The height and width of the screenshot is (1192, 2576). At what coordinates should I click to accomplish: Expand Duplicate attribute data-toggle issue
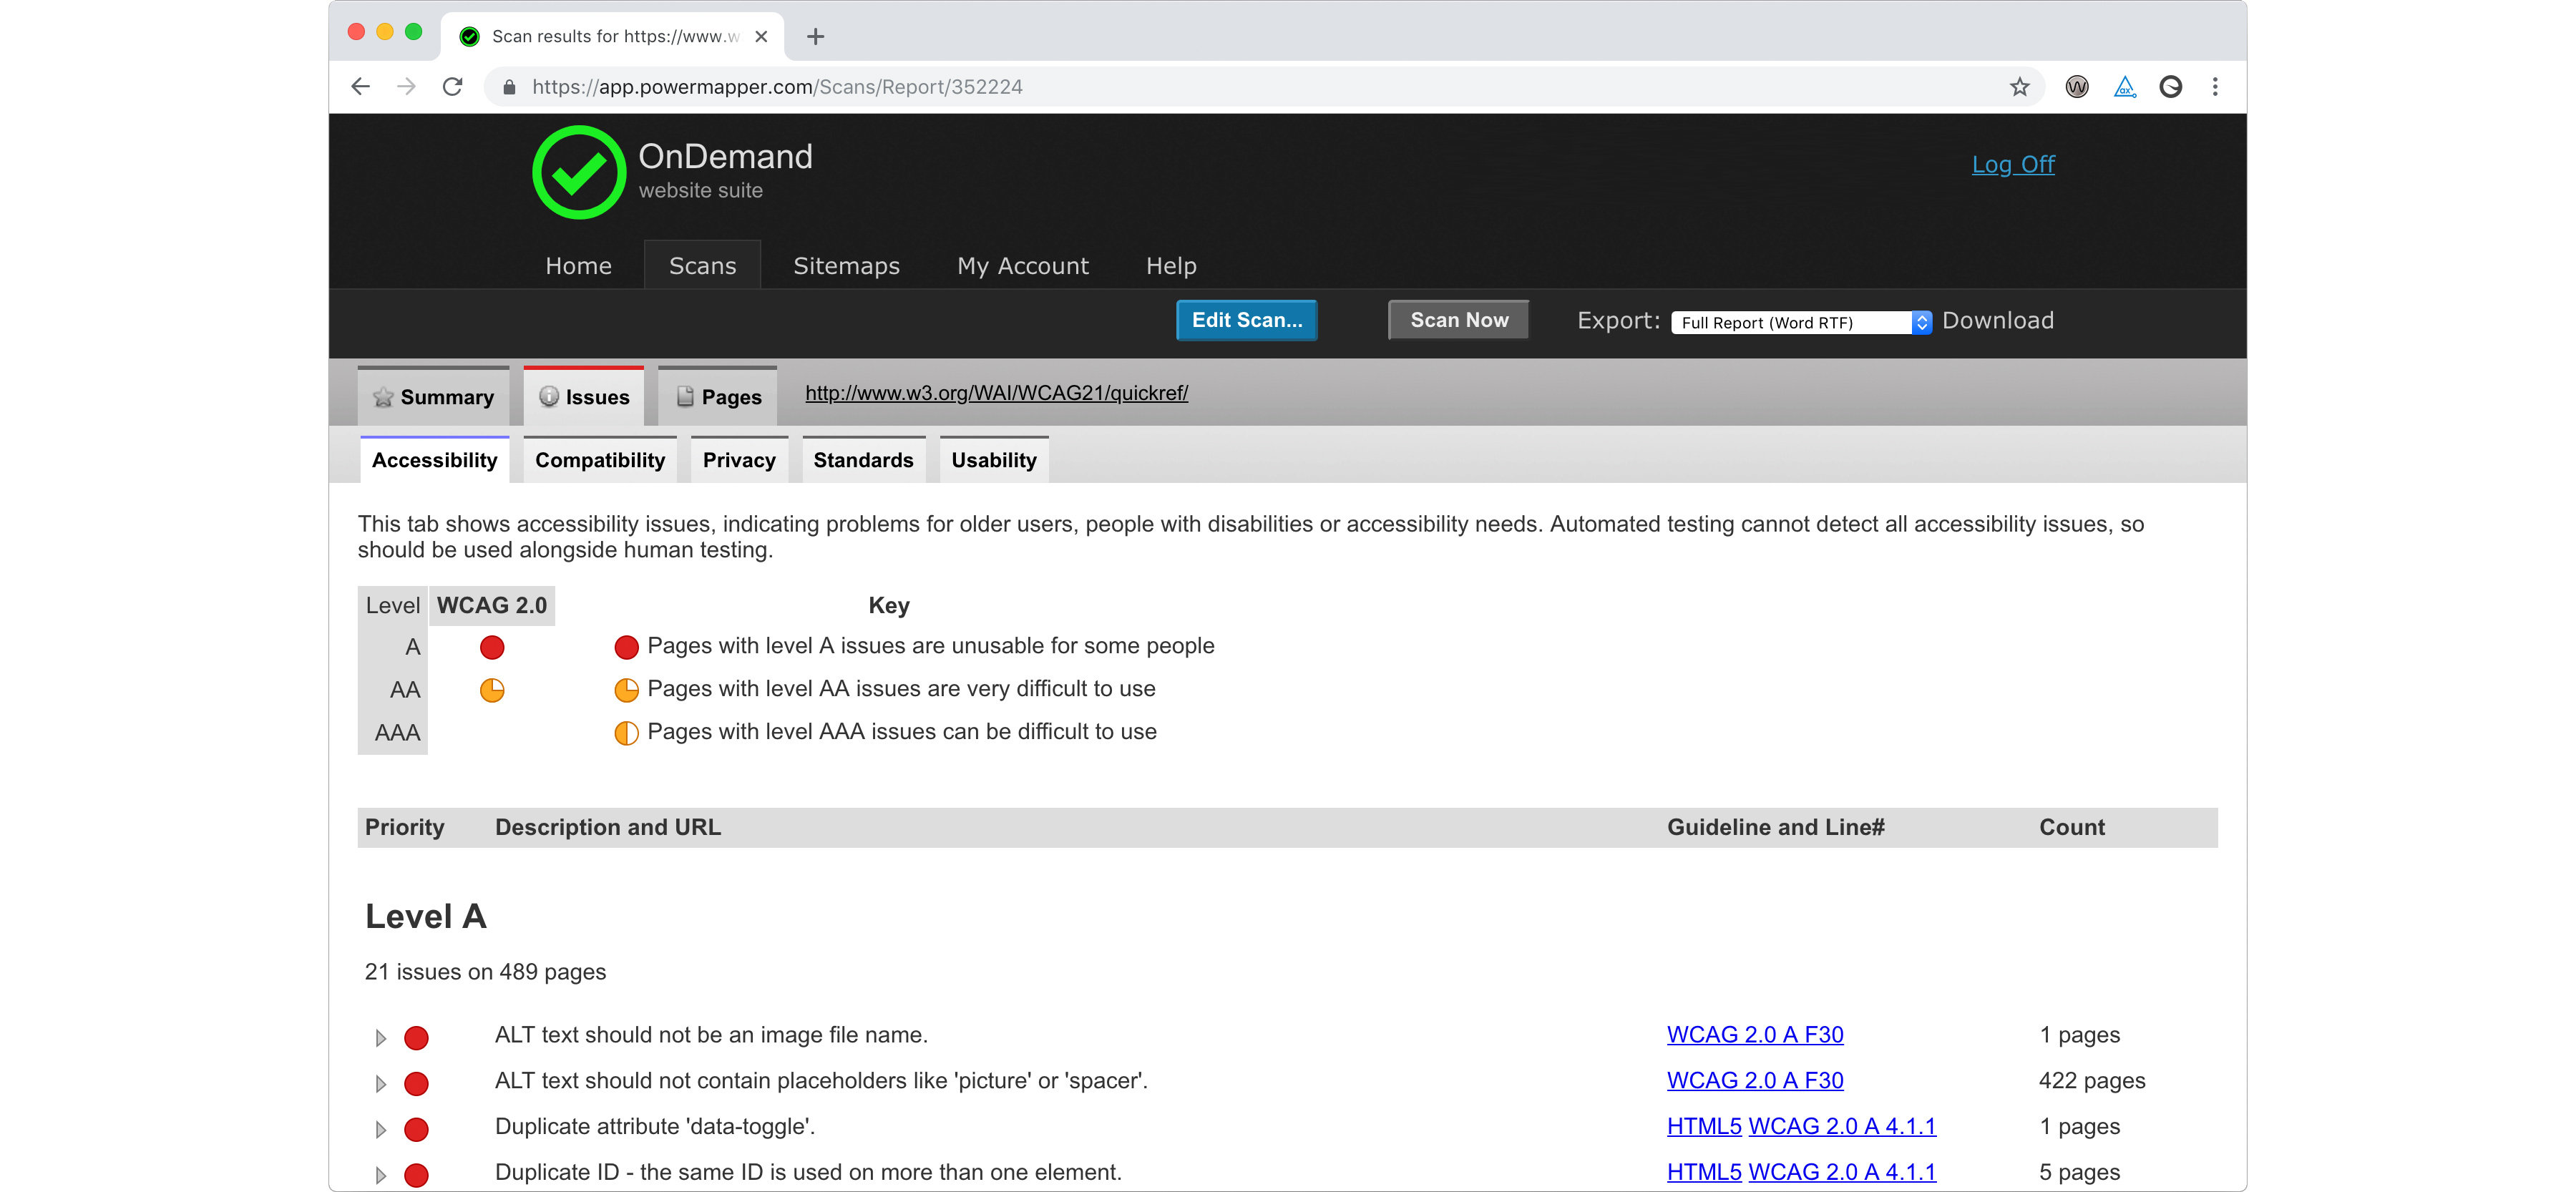[380, 1129]
